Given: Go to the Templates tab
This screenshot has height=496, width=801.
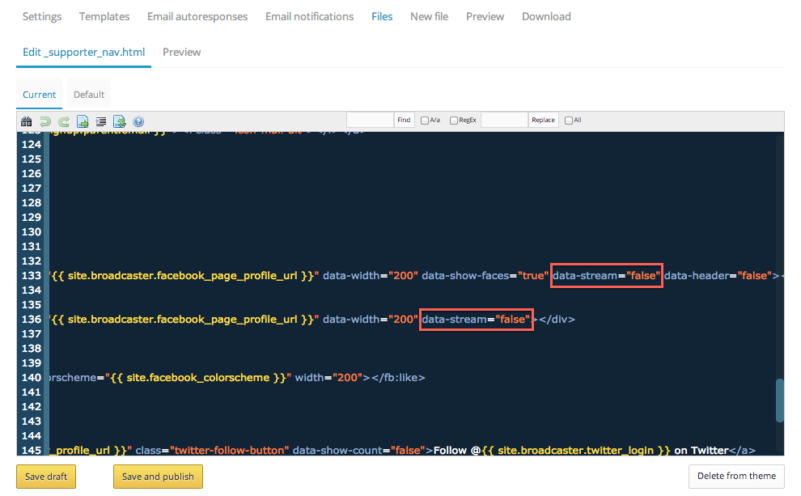Looking at the screenshot, I should coord(104,17).
